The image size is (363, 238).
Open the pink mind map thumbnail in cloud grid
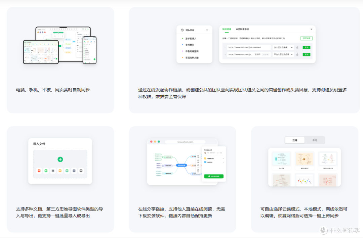point(328,180)
